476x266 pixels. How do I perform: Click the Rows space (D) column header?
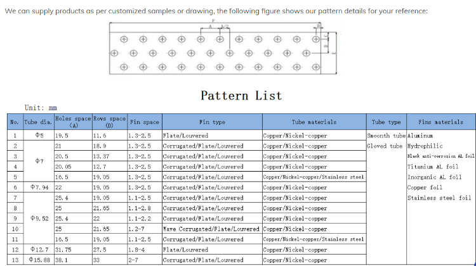click(x=109, y=122)
